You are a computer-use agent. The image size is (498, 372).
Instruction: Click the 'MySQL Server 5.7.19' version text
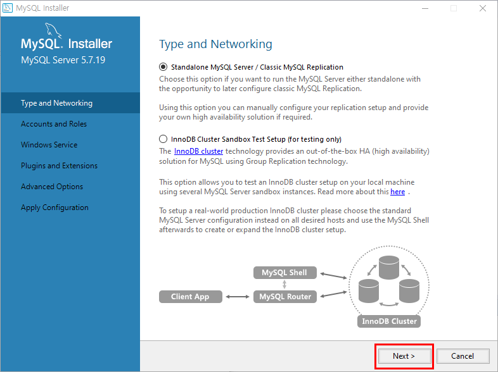(63, 60)
